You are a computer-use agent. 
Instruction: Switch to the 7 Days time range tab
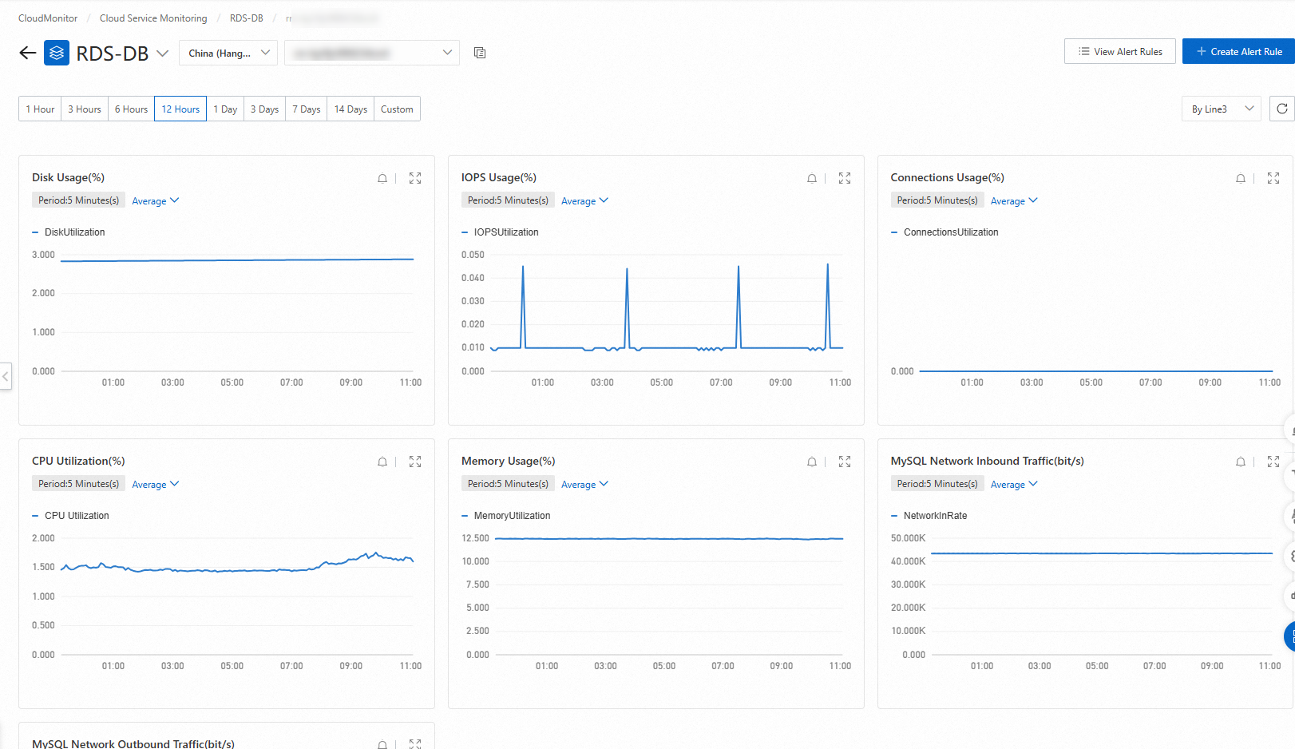(305, 108)
